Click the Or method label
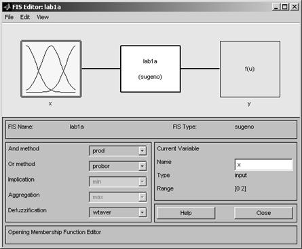302x249 pixels. point(22,164)
